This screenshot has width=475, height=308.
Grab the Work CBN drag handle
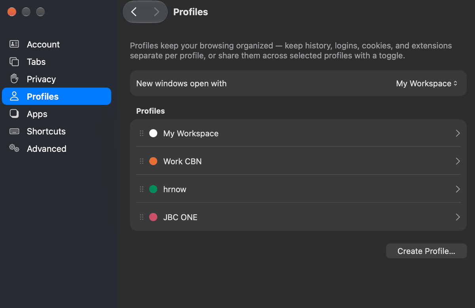[x=142, y=161]
